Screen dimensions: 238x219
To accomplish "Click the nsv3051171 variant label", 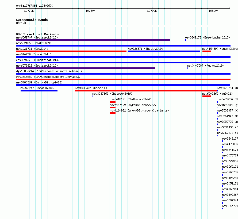I will coord(230,183).
